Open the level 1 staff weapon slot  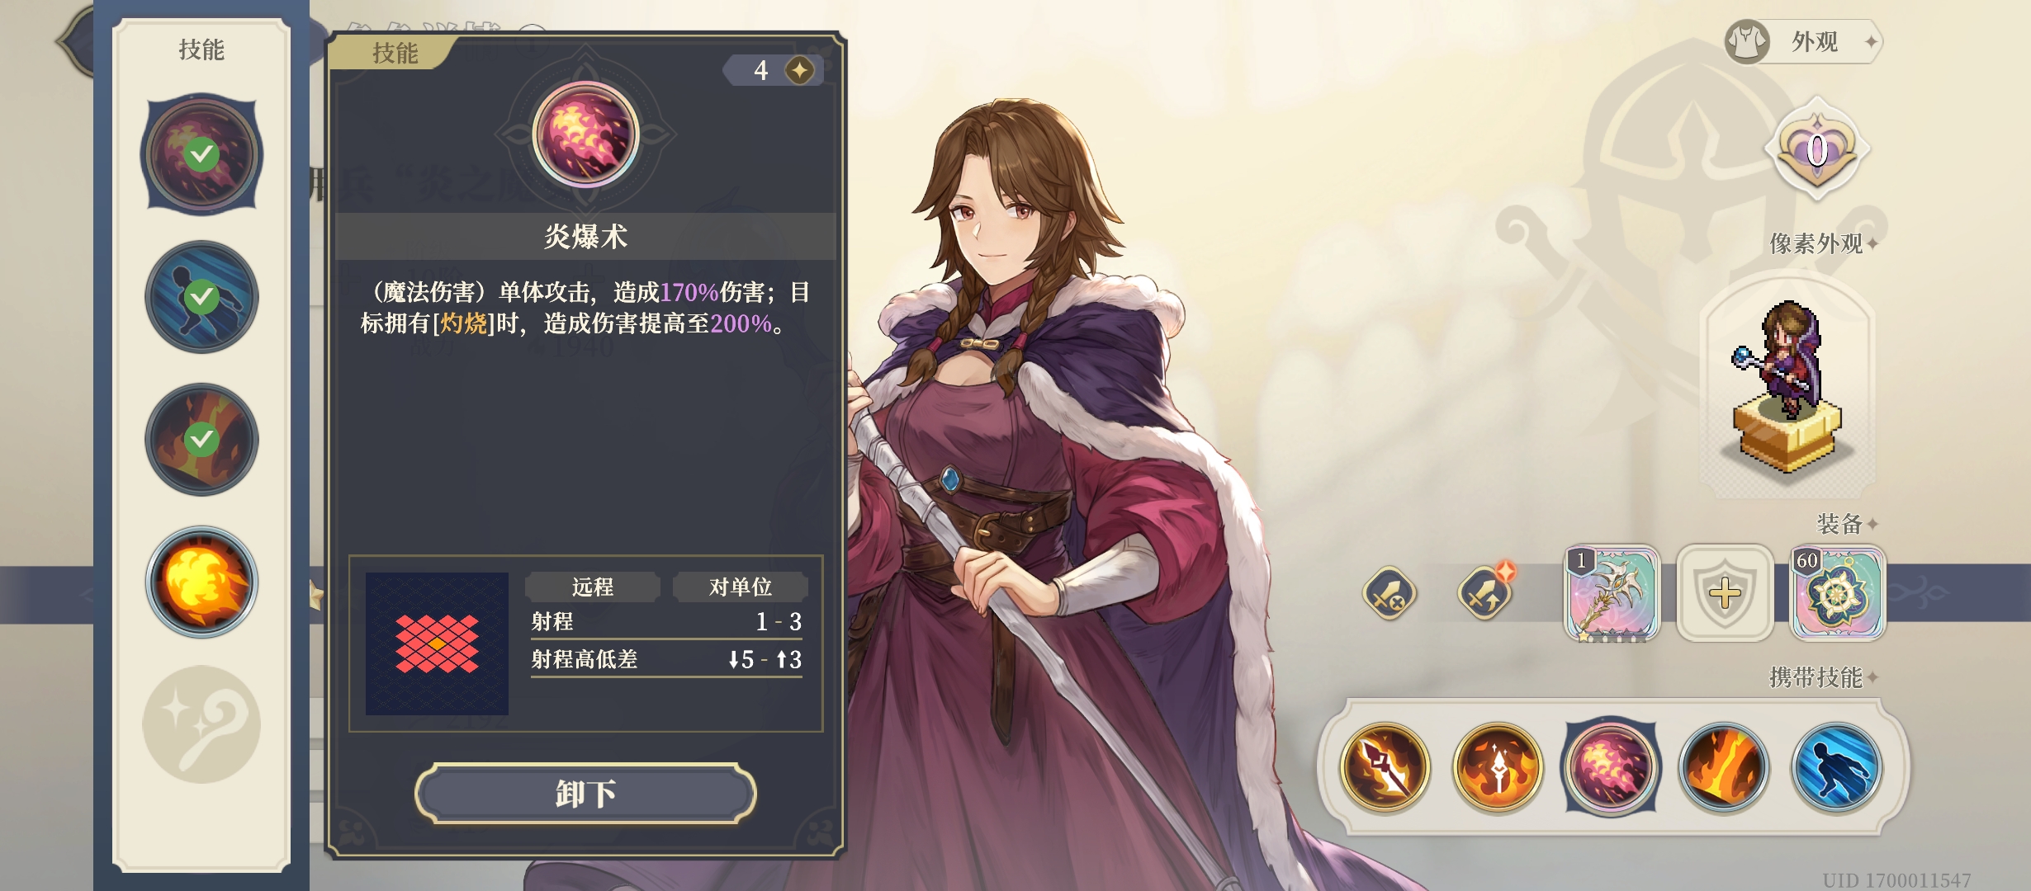click(x=1612, y=593)
